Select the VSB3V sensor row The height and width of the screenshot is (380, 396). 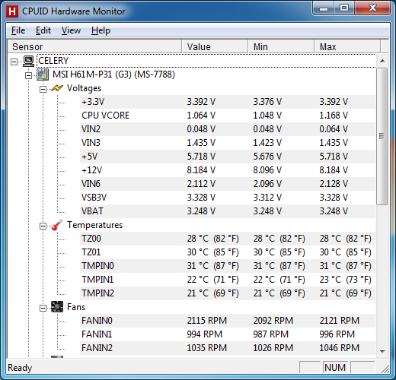(228, 198)
